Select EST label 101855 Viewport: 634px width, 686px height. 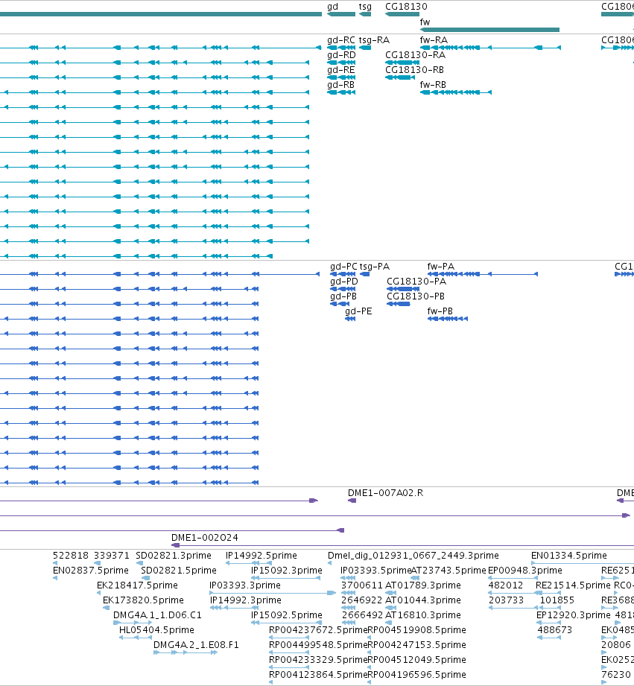click(557, 600)
